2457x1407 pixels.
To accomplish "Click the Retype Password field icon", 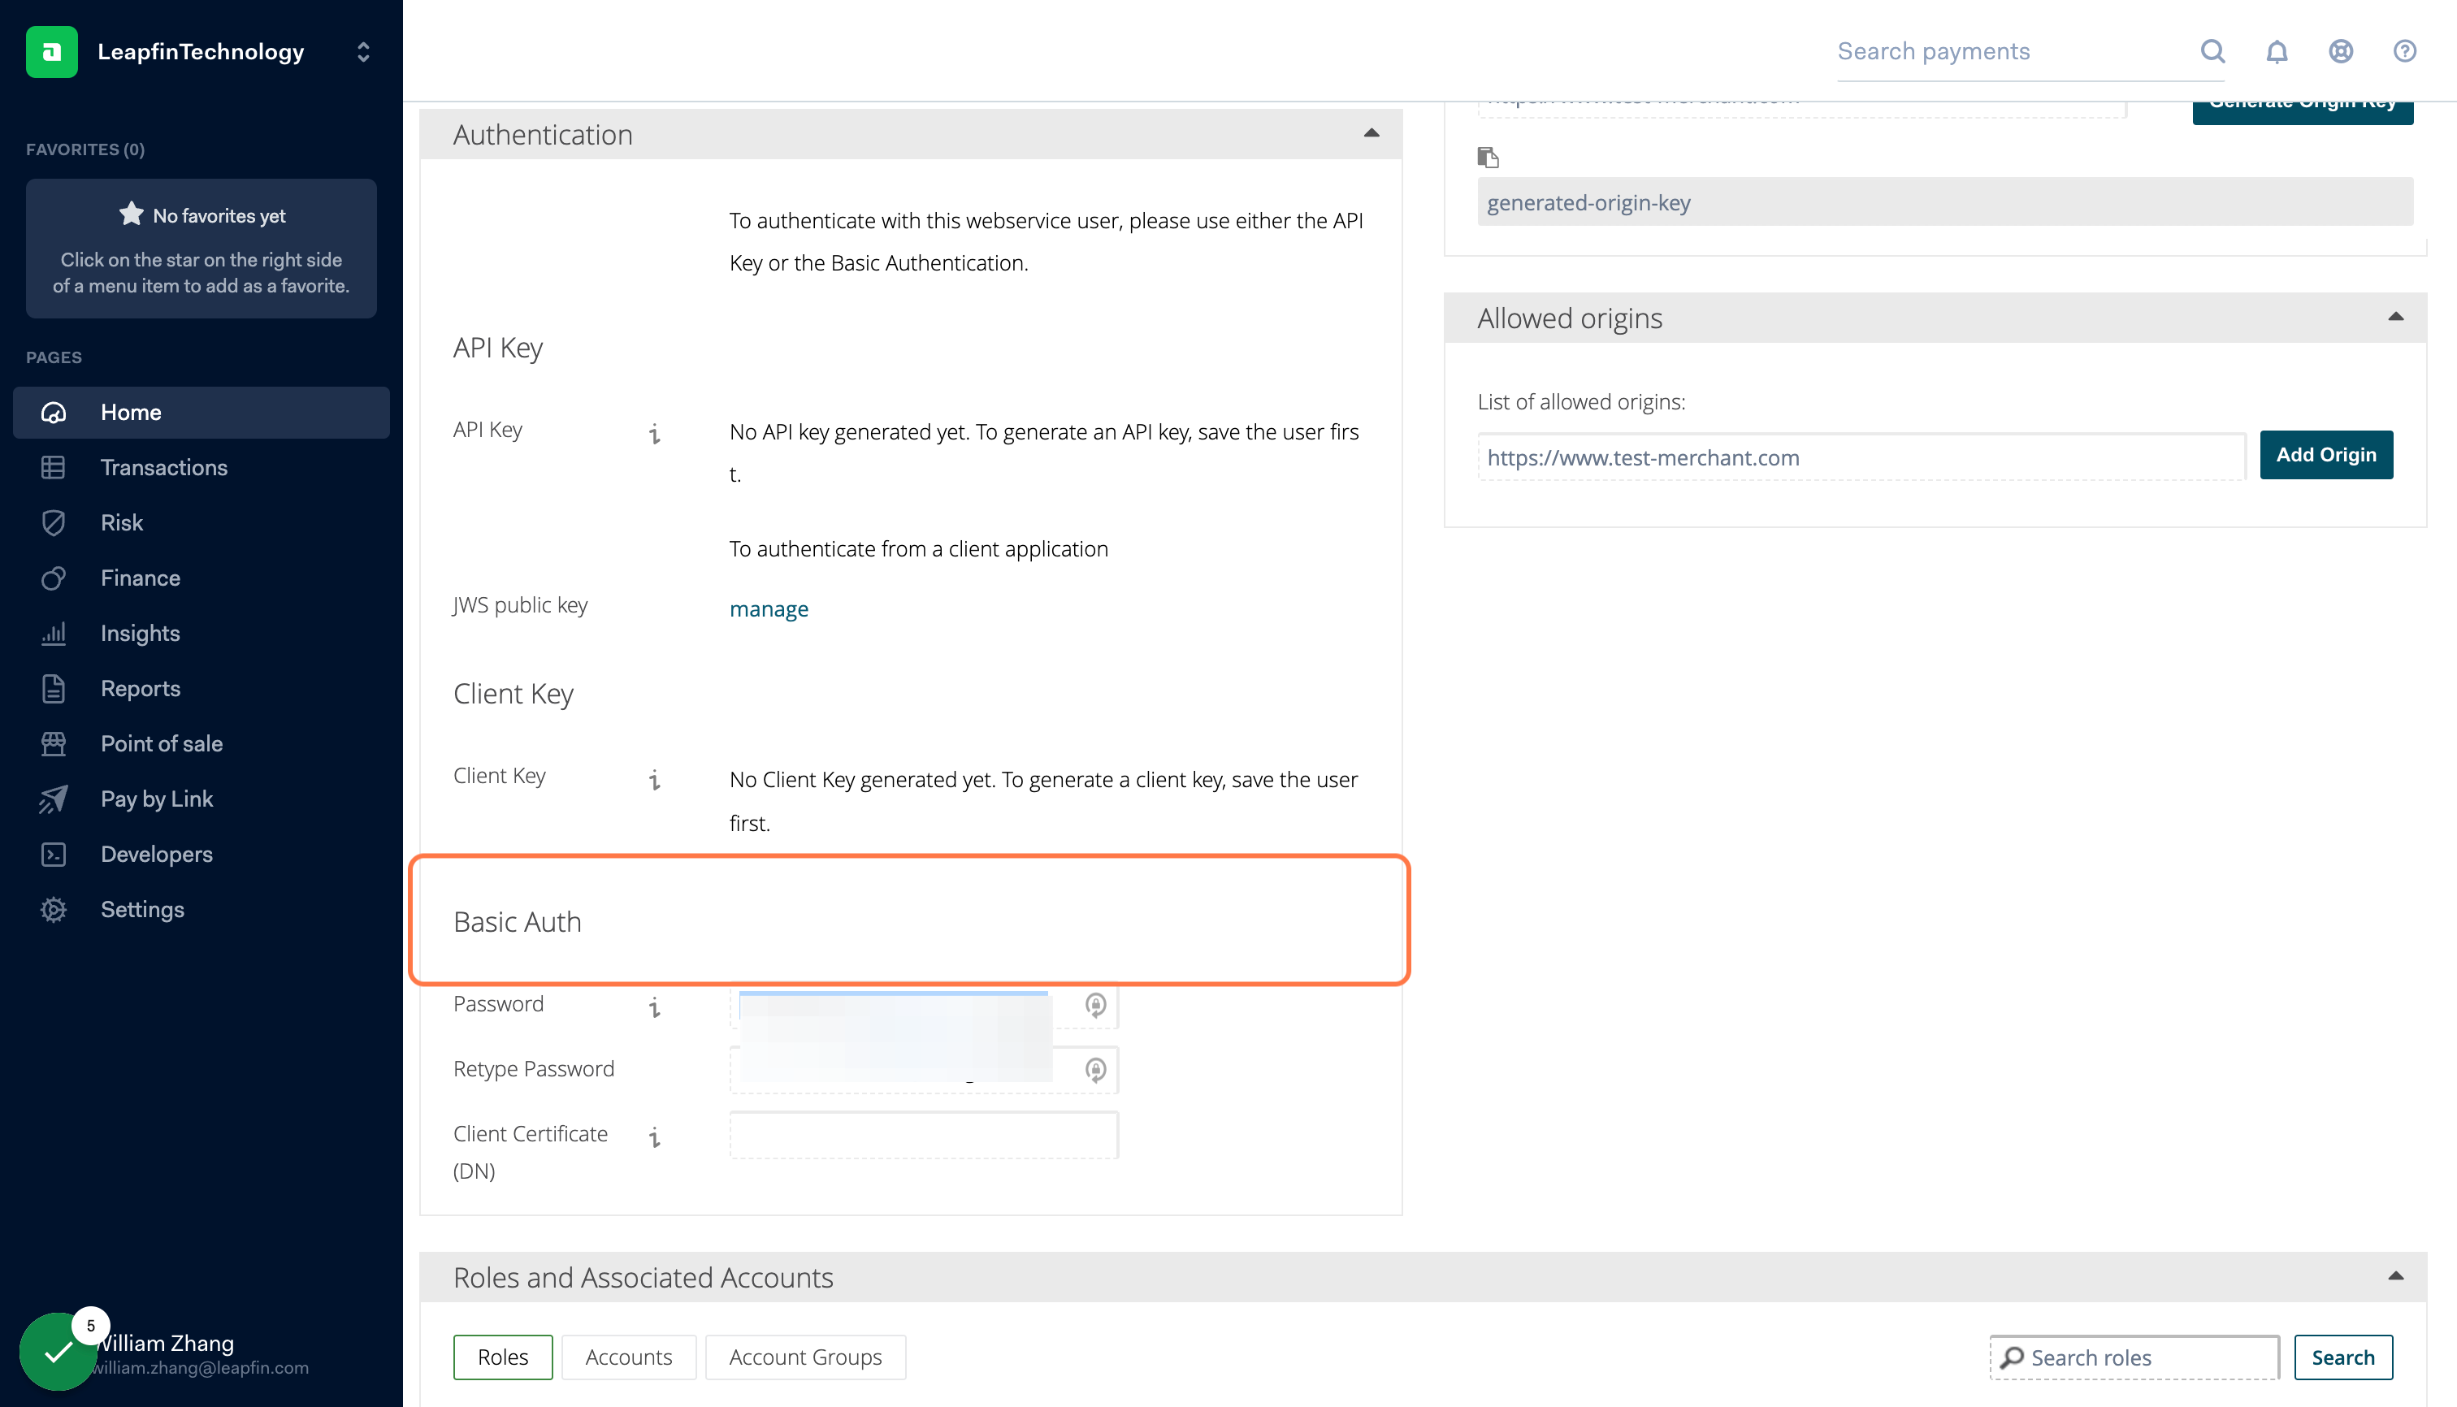I will coord(1094,1070).
